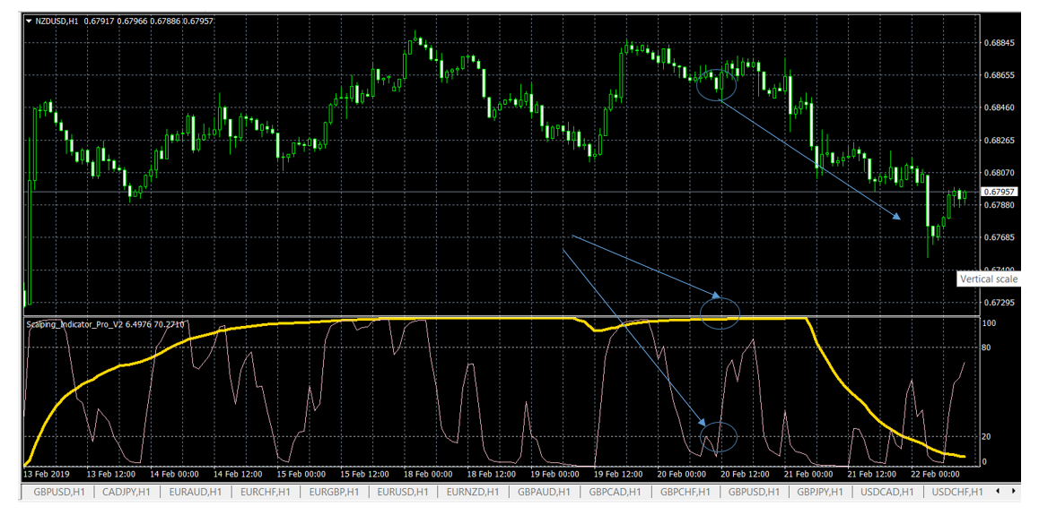Switch to the USDCAD,H1 chart tab
Viewport: 1039px width, 515px height.
887,492
